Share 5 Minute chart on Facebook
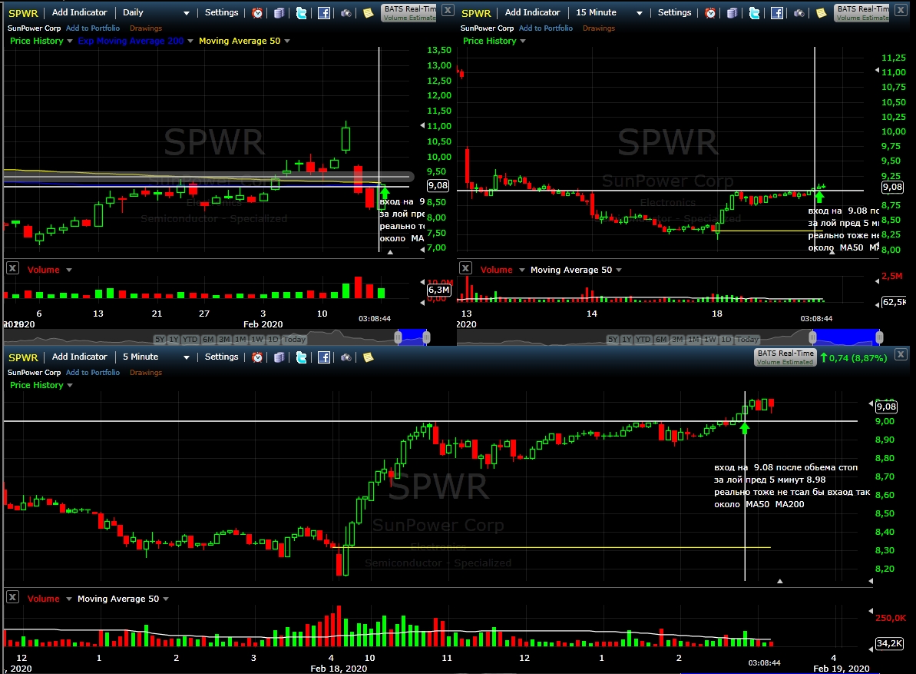This screenshot has width=916, height=674. click(324, 357)
